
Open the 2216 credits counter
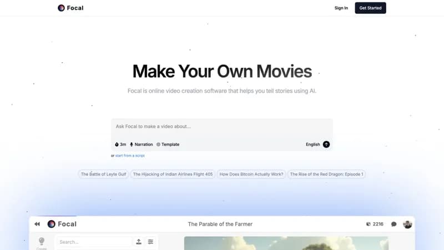(375, 224)
